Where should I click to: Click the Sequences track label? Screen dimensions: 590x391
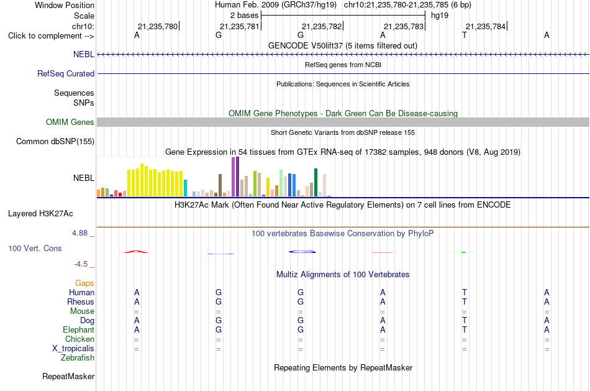coord(74,93)
